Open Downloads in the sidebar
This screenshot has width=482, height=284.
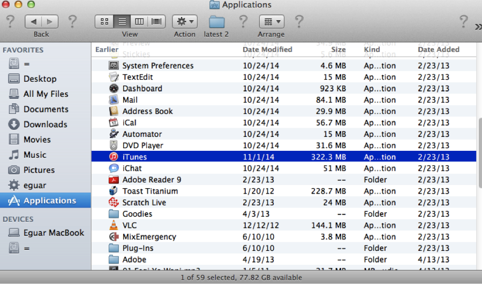(x=46, y=124)
